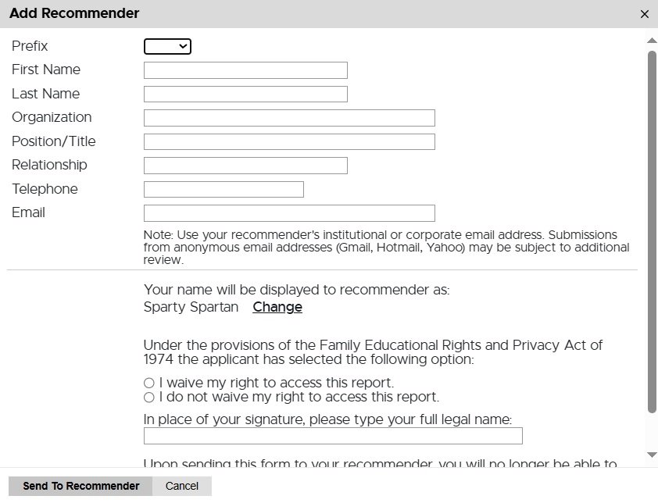Select the Email address input field
The image size is (658, 503).
(x=288, y=212)
